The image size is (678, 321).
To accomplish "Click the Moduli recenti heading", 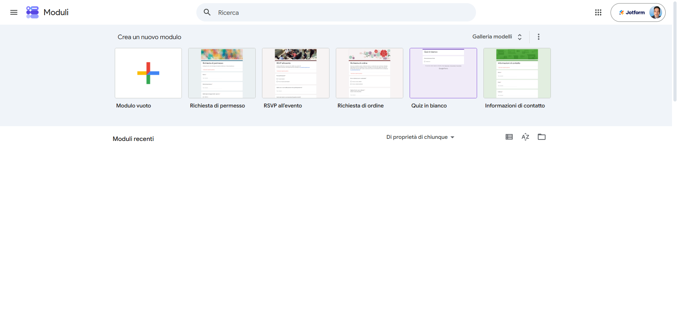I will click(133, 139).
